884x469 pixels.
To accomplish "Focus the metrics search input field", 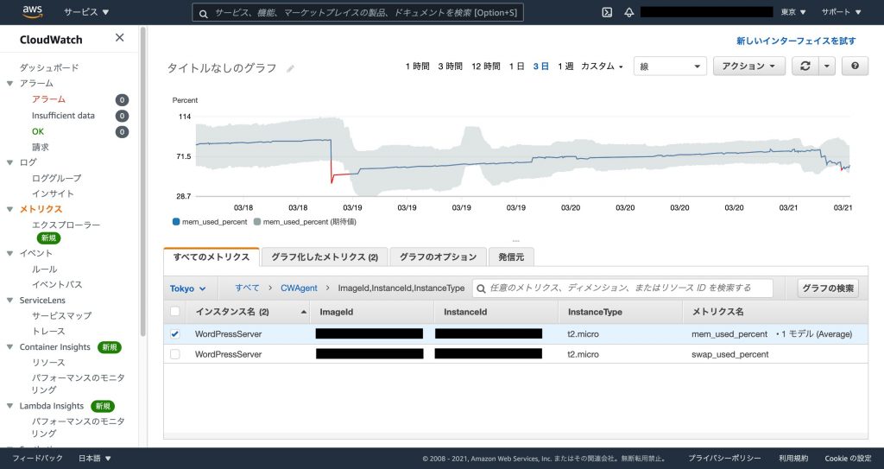I will 622,288.
